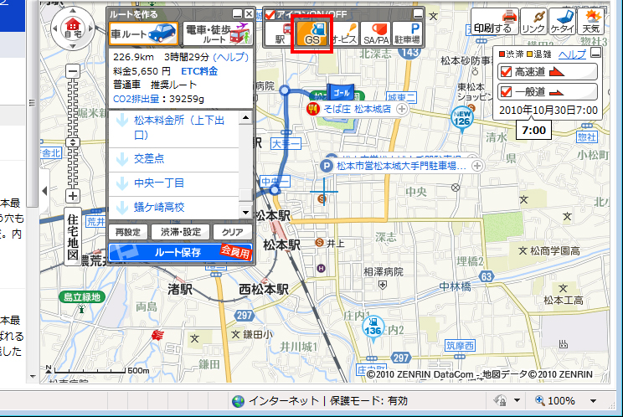623x417 pixels.
Task: Pan map up with compass arrow
Action: (x=73, y=11)
